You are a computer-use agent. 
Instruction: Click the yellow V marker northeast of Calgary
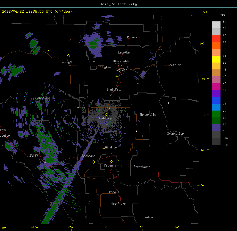tap(118, 160)
